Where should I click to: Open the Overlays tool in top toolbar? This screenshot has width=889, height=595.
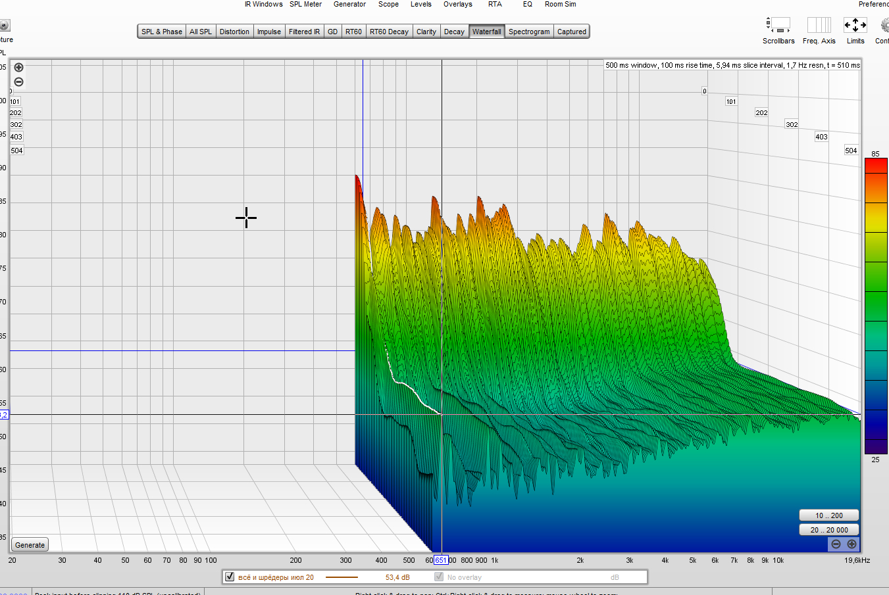click(x=457, y=5)
